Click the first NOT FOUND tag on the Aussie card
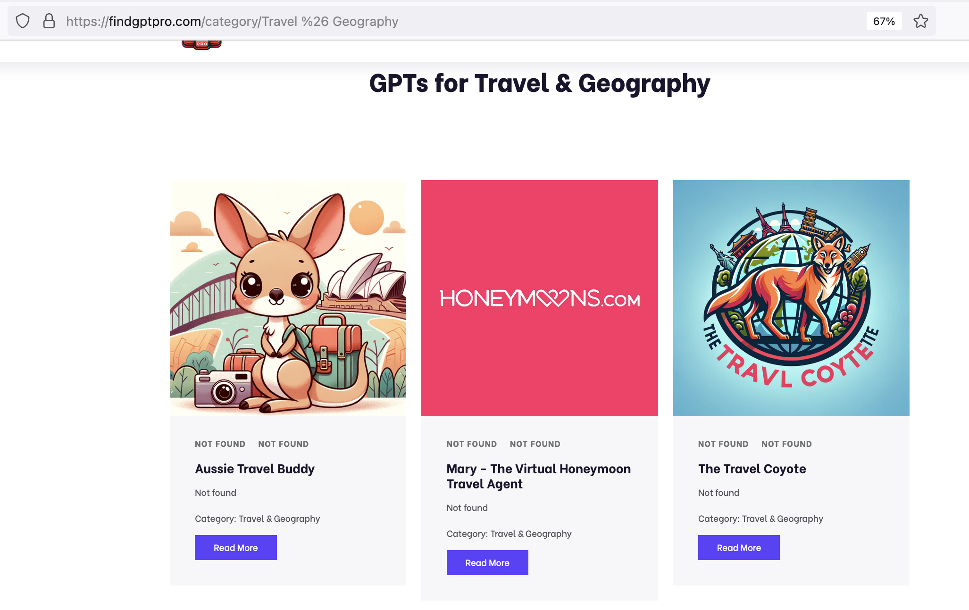 tap(220, 444)
